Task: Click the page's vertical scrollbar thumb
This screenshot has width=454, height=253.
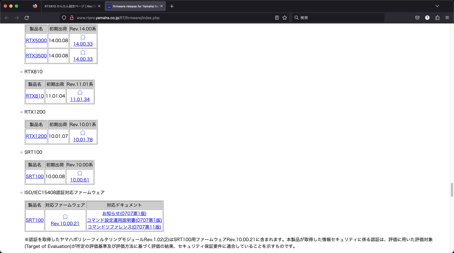Action: click(452, 190)
